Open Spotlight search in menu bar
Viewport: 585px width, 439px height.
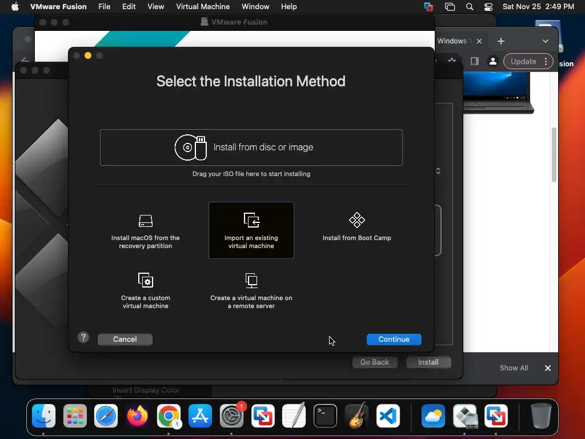(x=470, y=6)
